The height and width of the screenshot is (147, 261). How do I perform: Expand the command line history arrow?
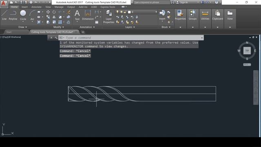(x=202, y=38)
